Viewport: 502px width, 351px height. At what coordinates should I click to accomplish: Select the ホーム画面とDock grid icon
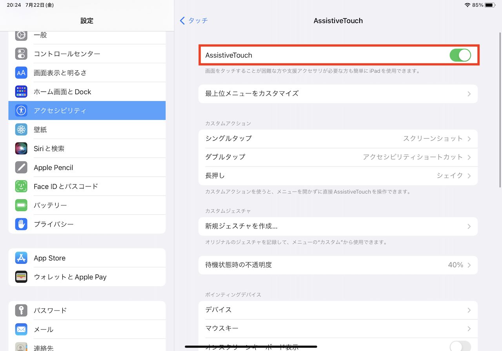(21, 91)
